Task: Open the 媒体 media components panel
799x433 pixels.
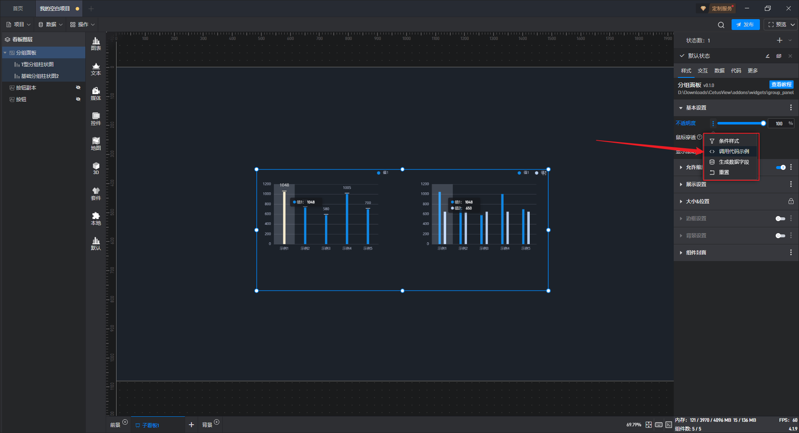Action: coord(96,93)
